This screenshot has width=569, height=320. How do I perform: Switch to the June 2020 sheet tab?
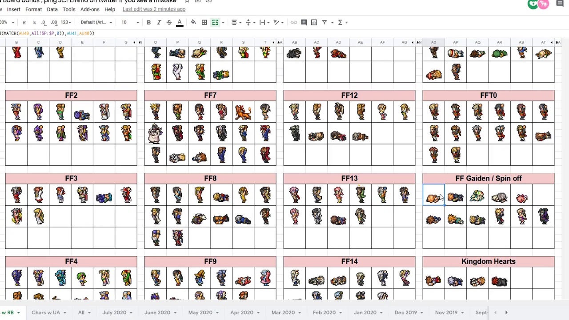157,312
